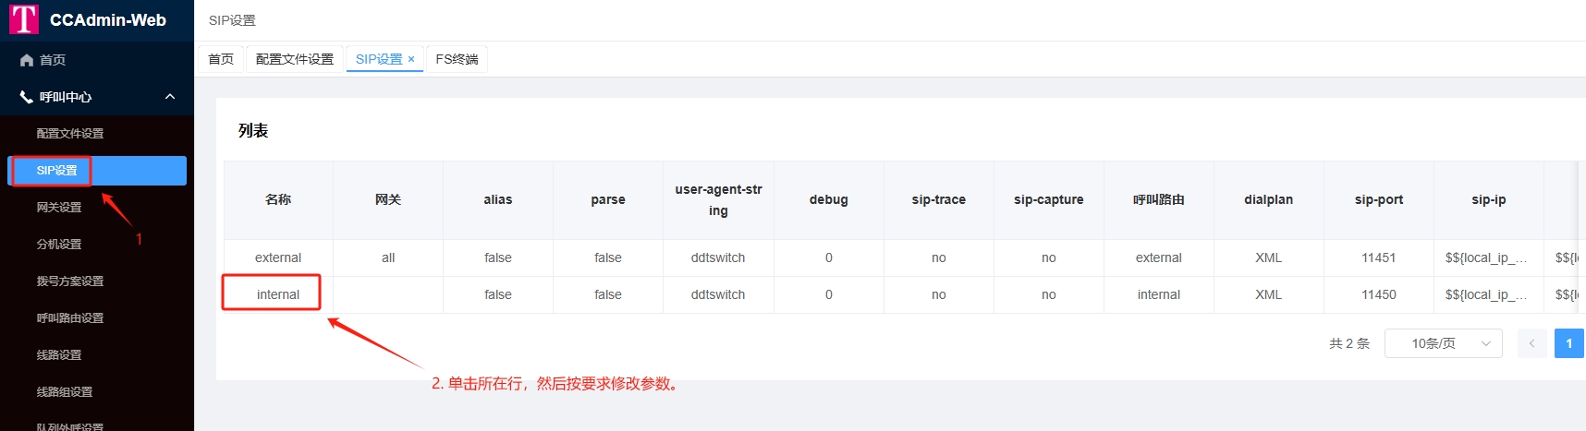Select page 1 in pagination

coord(1568,343)
